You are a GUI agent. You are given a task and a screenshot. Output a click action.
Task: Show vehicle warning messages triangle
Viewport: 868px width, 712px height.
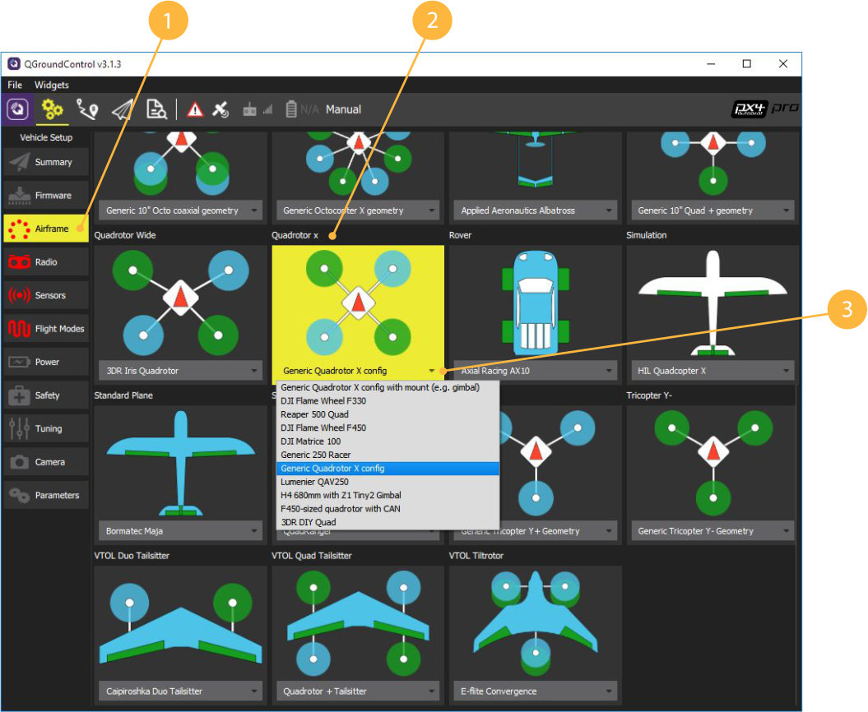click(x=195, y=109)
